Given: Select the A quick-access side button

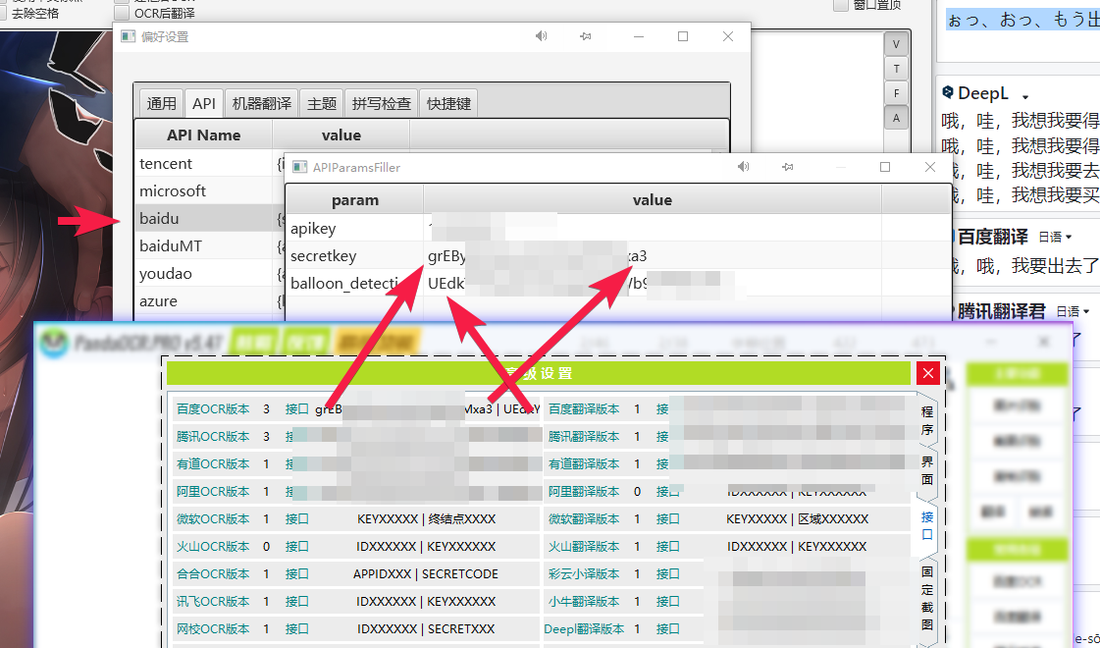Looking at the screenshot, I should tap(896, 117).
